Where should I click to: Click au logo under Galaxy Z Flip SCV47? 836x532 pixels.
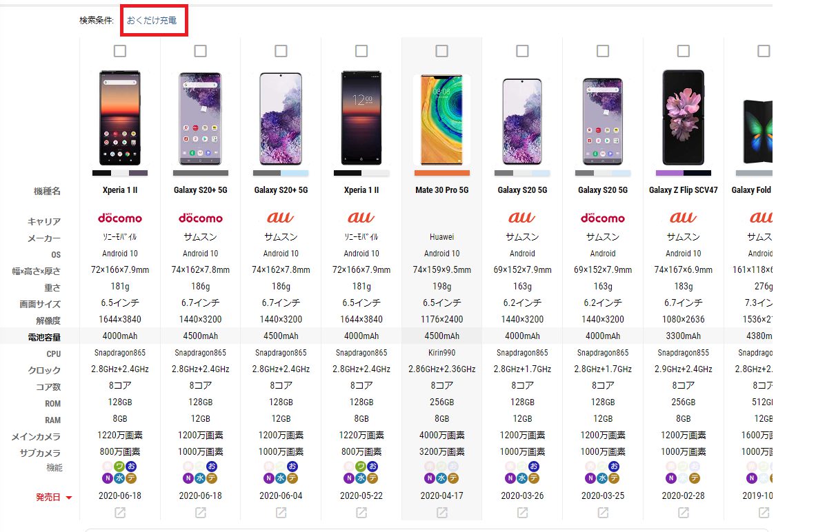pyautogui.click(x=684, y=218)
